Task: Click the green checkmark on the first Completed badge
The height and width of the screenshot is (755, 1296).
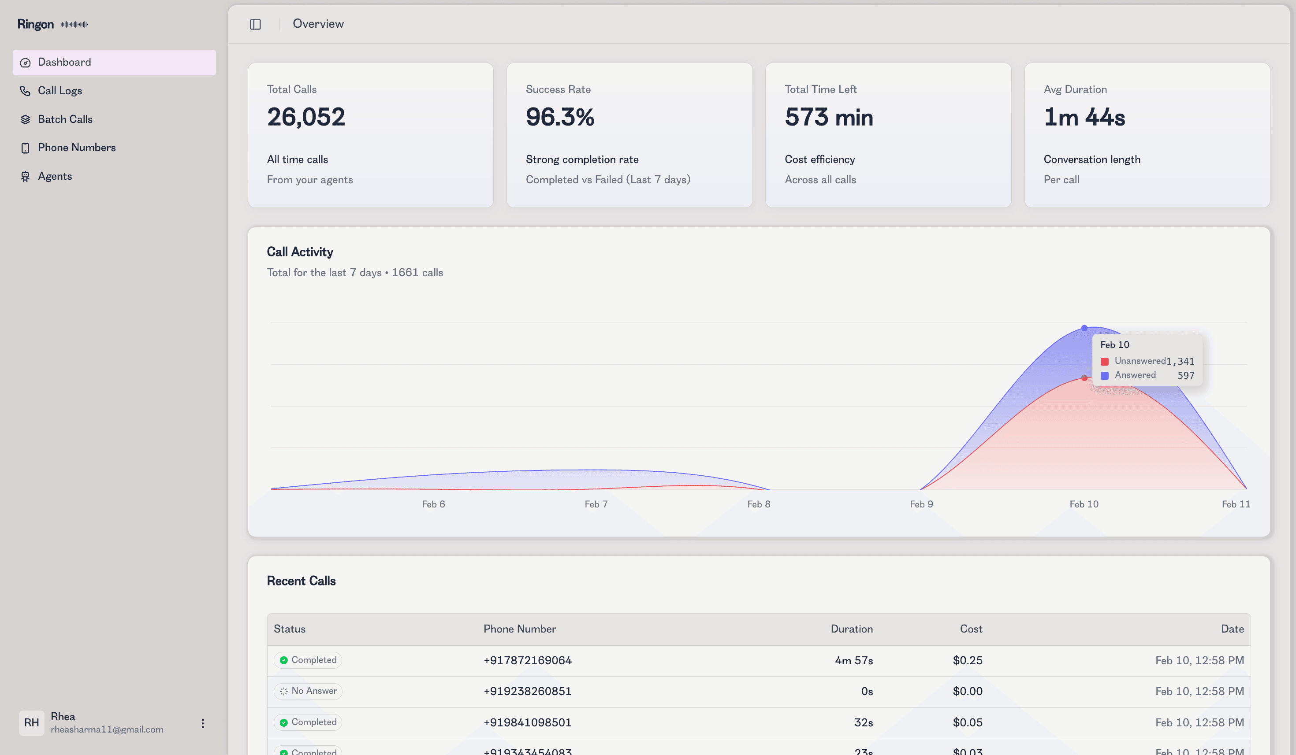Action: pos(284,660)
